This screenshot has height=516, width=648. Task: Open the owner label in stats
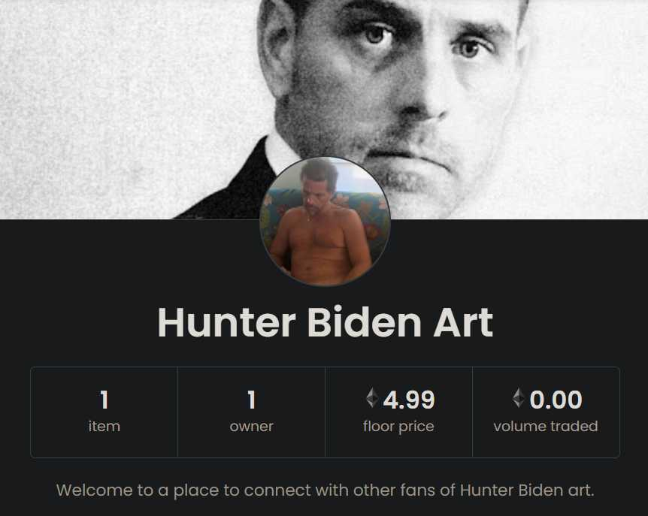tap(251, 427)
